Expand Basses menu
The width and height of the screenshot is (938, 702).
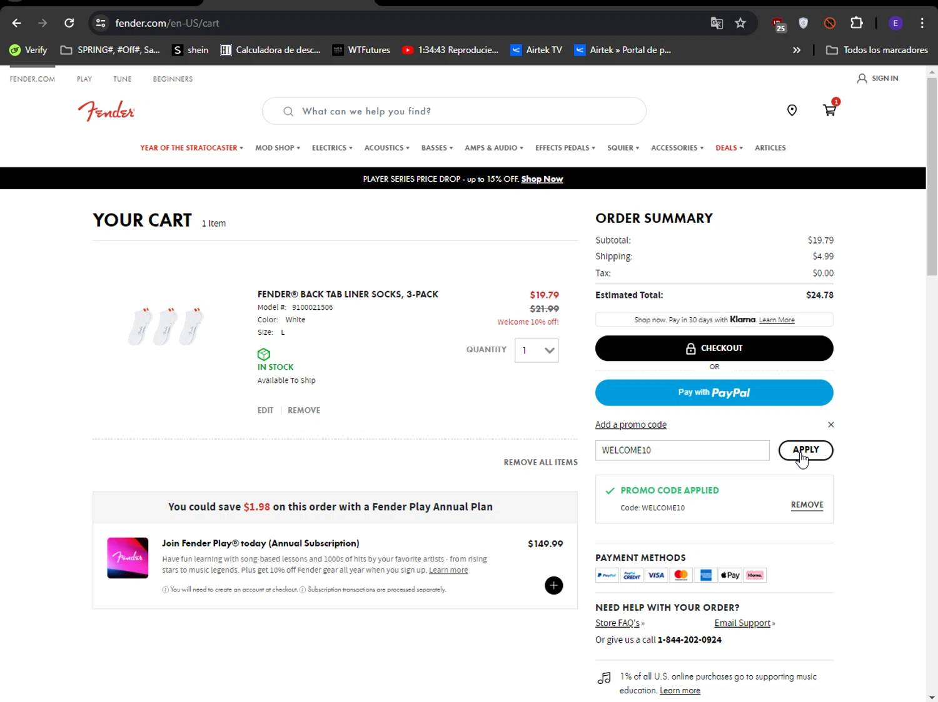437,148
